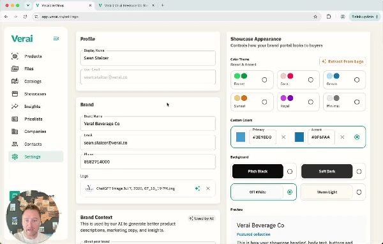The width and height of the screenshot is (383, 244).
Task: Select the Custom Colors radio button
Action: click(x=357, y=137)
